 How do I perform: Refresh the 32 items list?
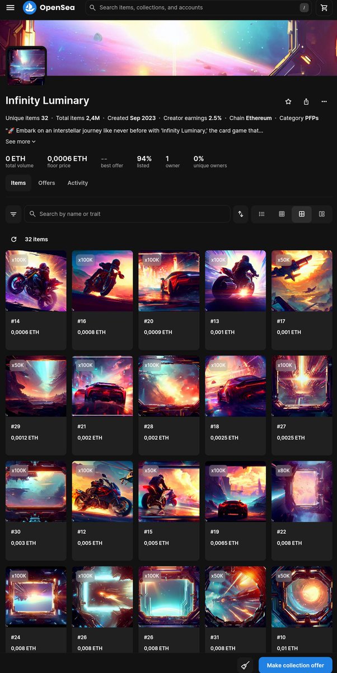(13, 239)
